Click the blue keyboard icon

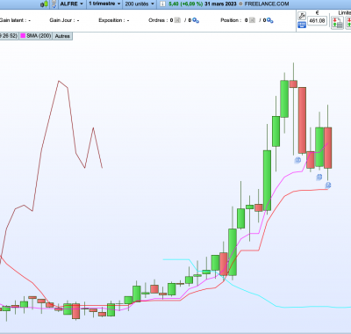coord(302,25)
